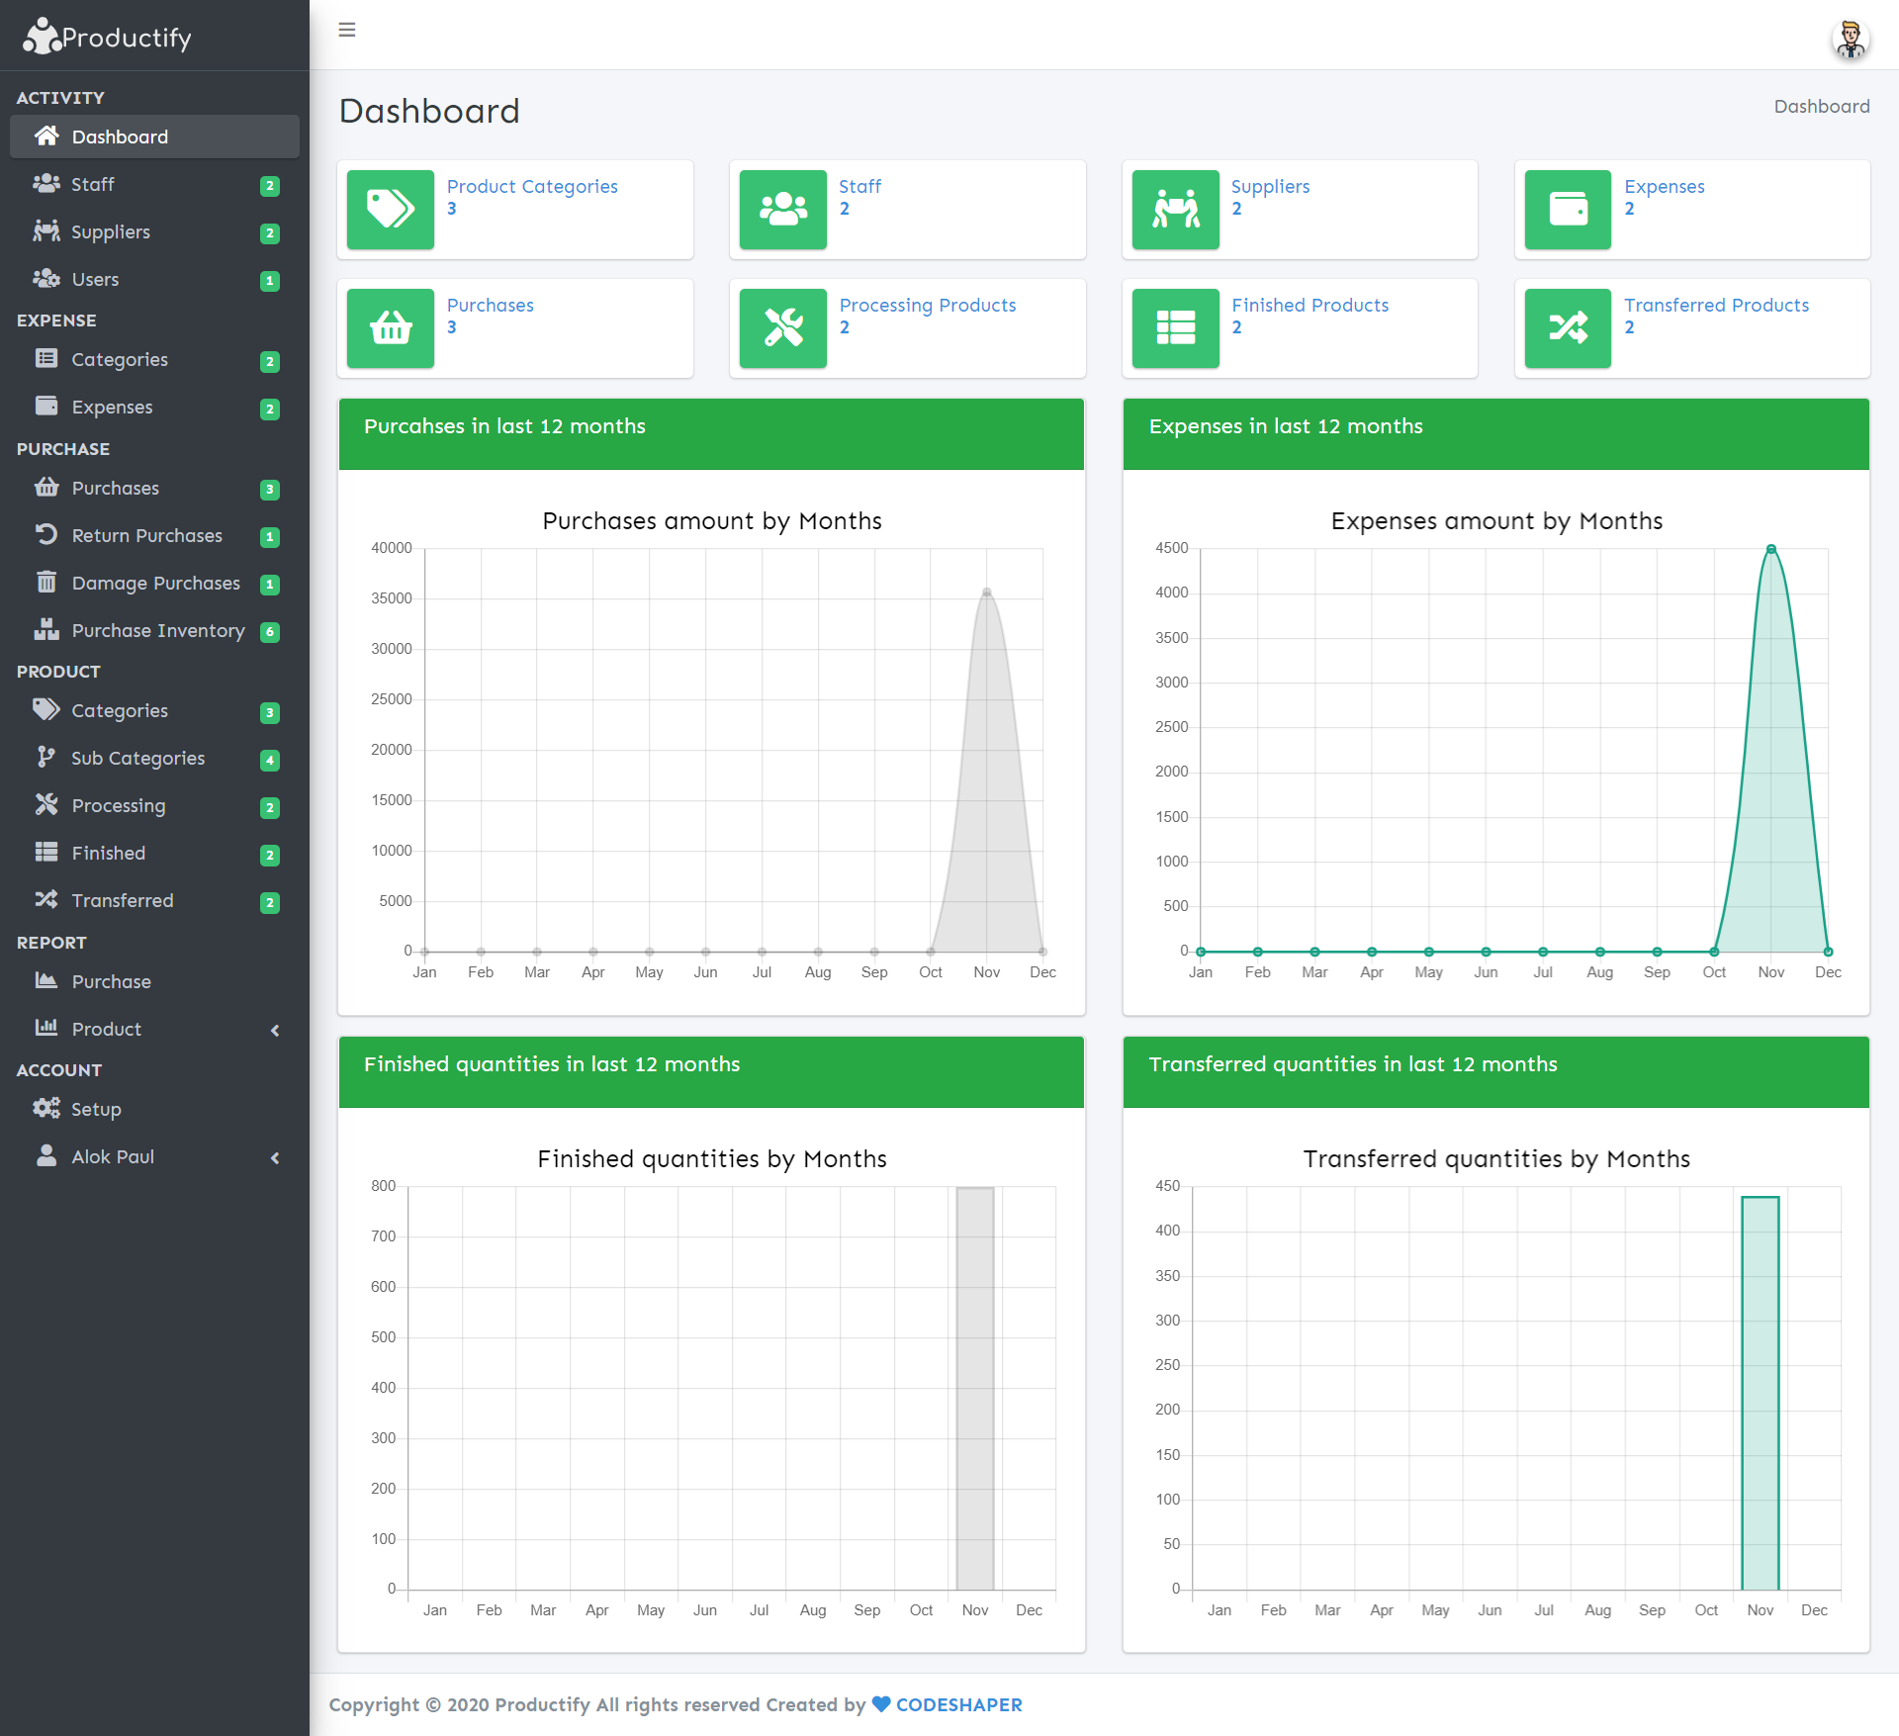1899x1736 pixels.
Task: Click the Damage Purchases trash icon
Action: (46, 583)
